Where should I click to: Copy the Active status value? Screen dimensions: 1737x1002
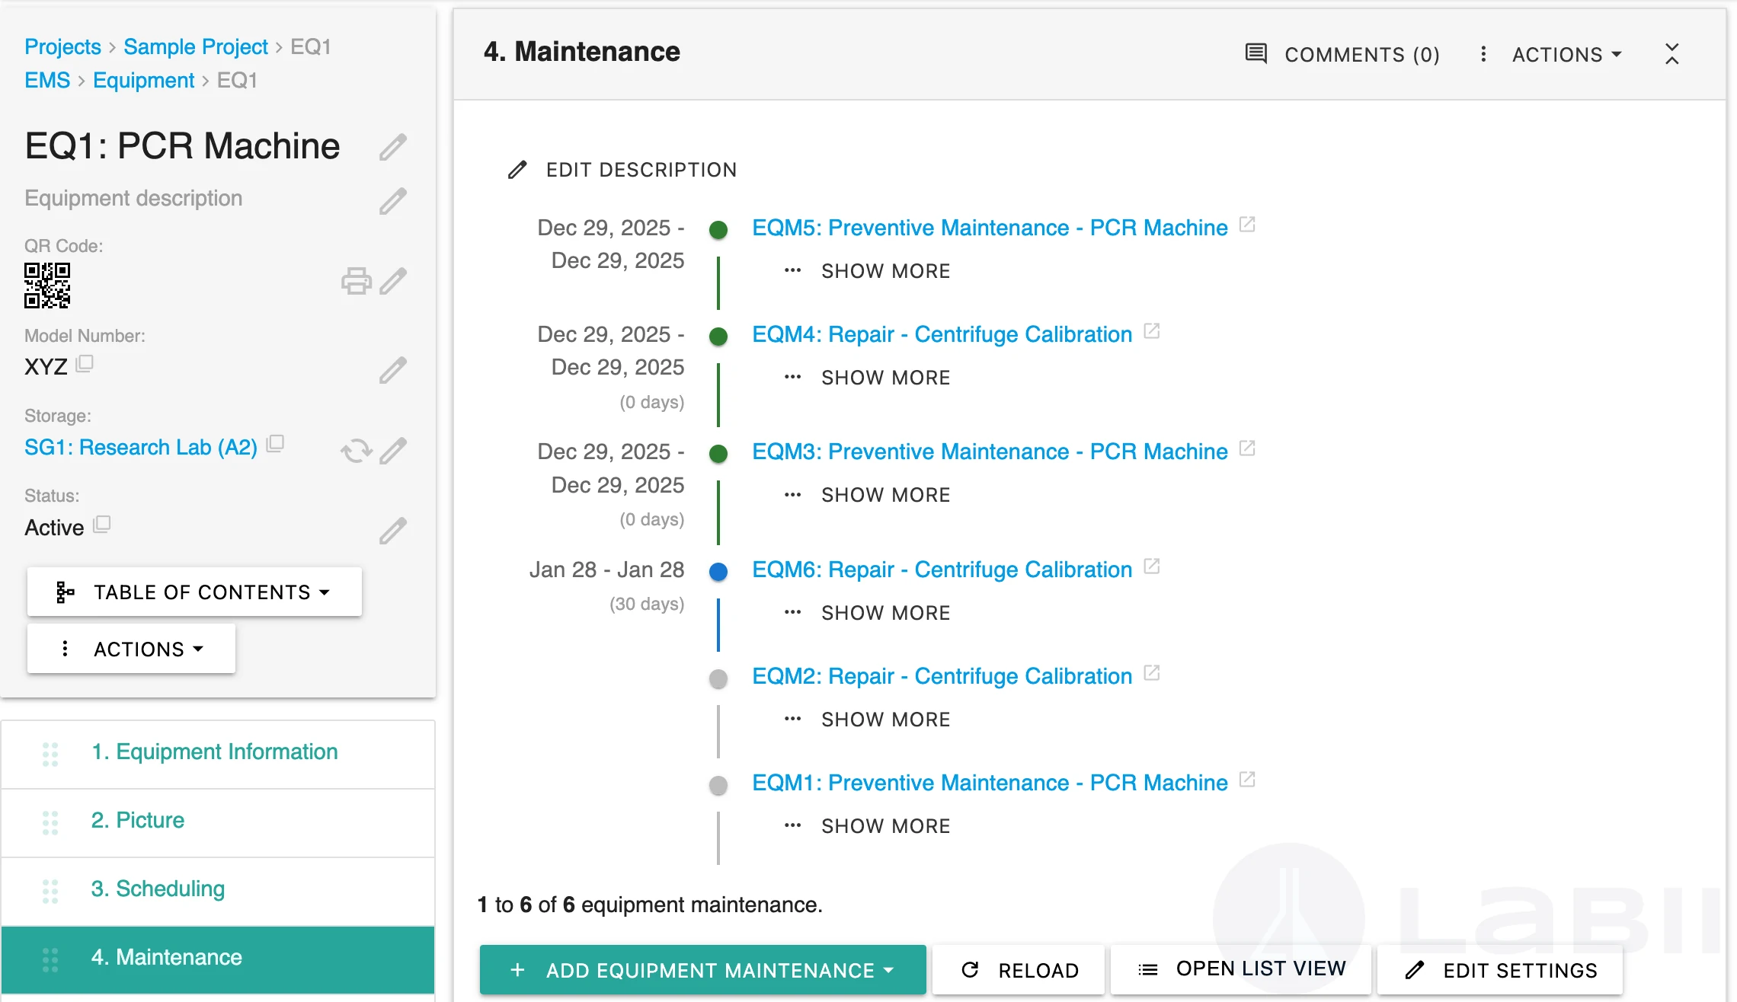pos(102,524)
